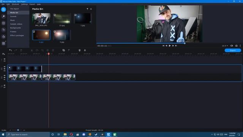The image size is (243, 137).
Task: Click the Filter funnel icon in Media Bin
Action: coord(87,9)
